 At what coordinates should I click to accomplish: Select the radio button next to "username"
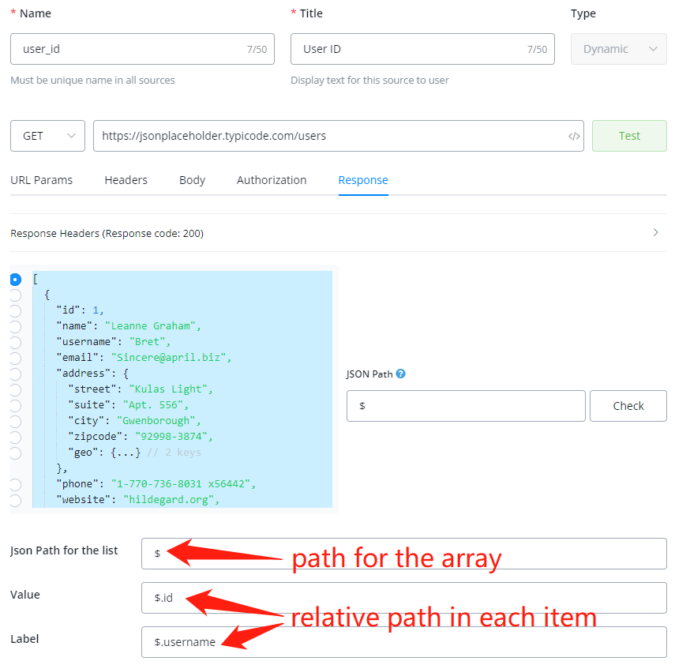coord(15,342)
